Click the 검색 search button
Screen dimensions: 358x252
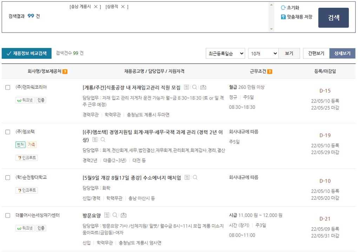tap(333, 17)
